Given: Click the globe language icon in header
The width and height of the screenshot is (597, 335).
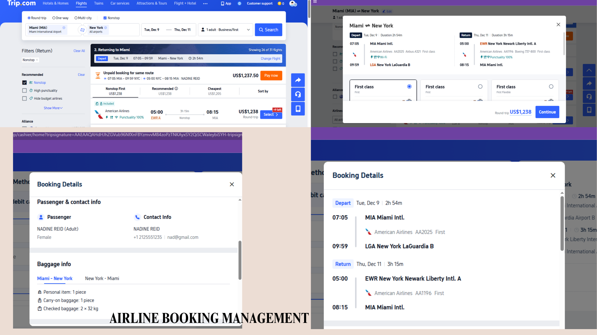Looking at the screenshot, I should pos(239,3).
